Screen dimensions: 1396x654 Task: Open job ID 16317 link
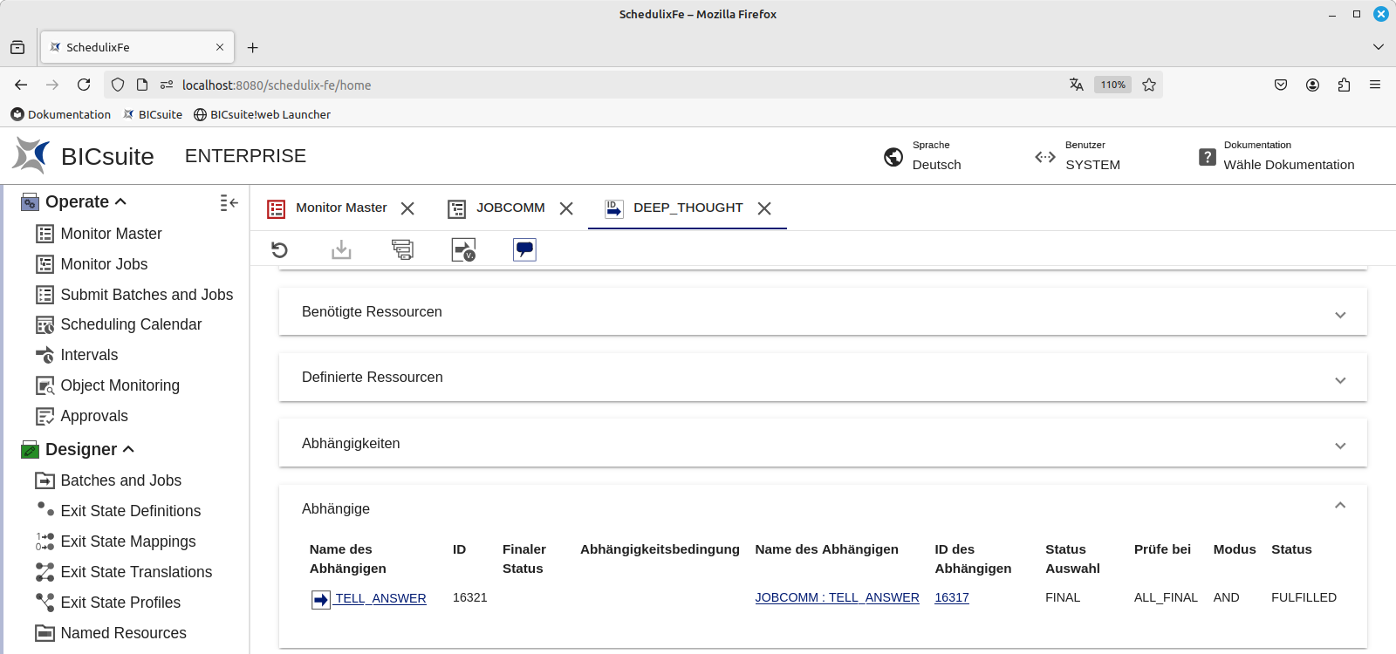(951, 597)
